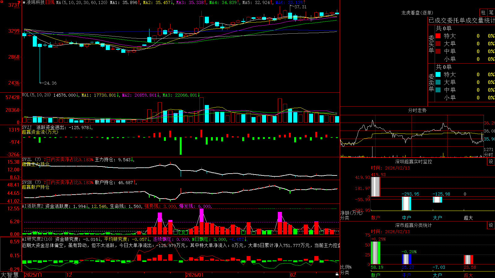Select the 12 month marker on the timeline
The image size is (495, 278).
[69, 275]
